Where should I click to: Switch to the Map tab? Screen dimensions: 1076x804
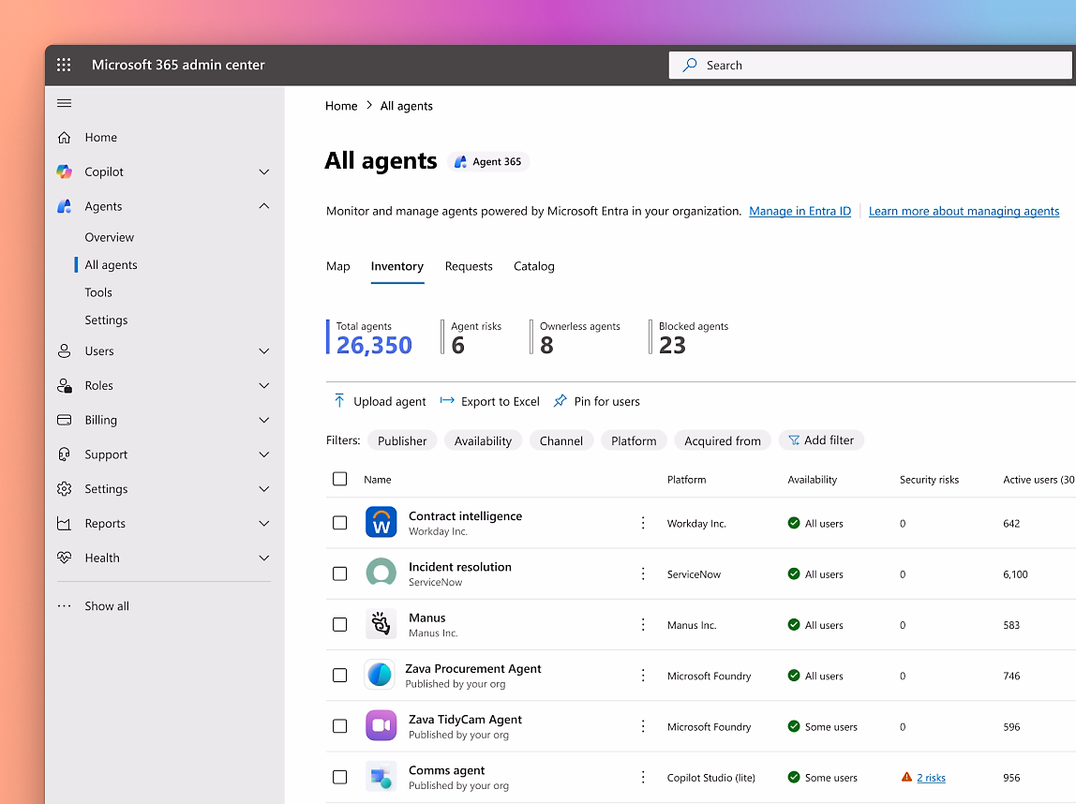tap(337, 266)
